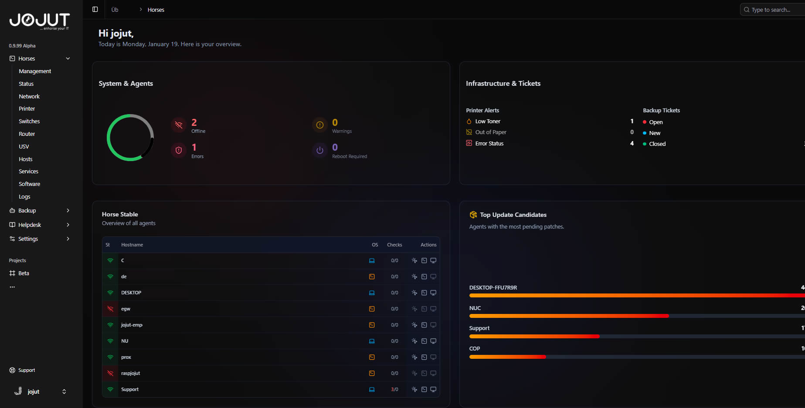Click the Error Status printer icon
This screenshot has height=408, width=805.
coord(469,143)
